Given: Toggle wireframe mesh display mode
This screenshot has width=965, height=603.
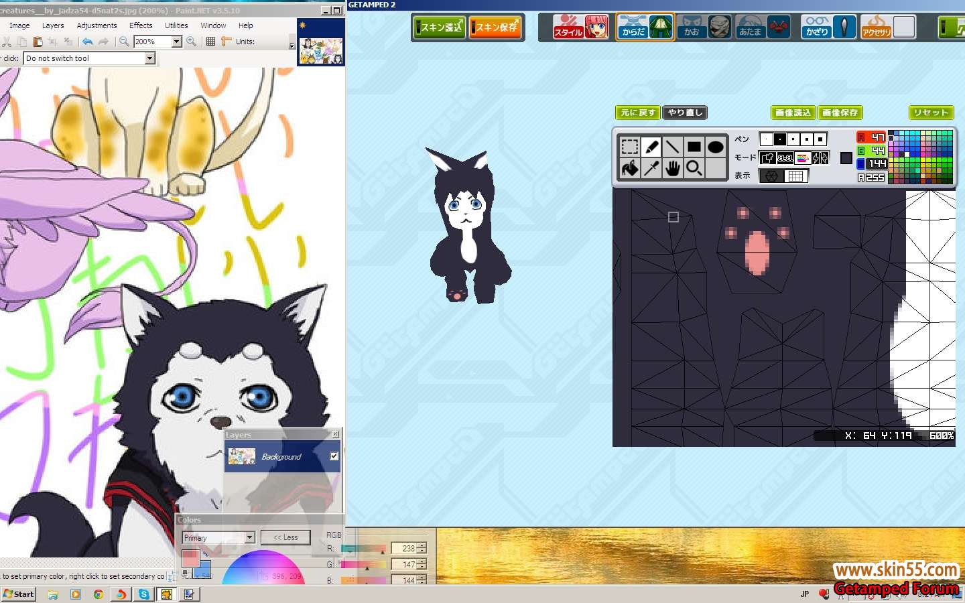Looking at the screenshot, I should coord(771,176).
